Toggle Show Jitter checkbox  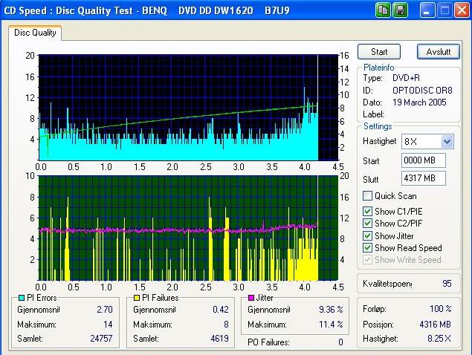[367, 235]
